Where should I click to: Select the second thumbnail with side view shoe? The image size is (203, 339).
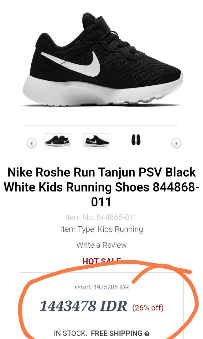coord(97,141)
